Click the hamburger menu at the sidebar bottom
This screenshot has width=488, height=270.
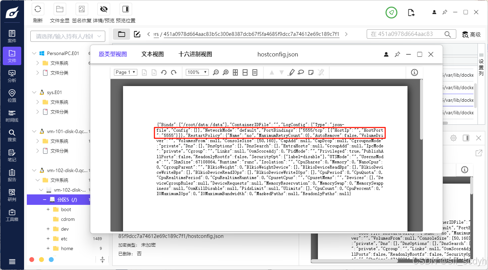12,262
